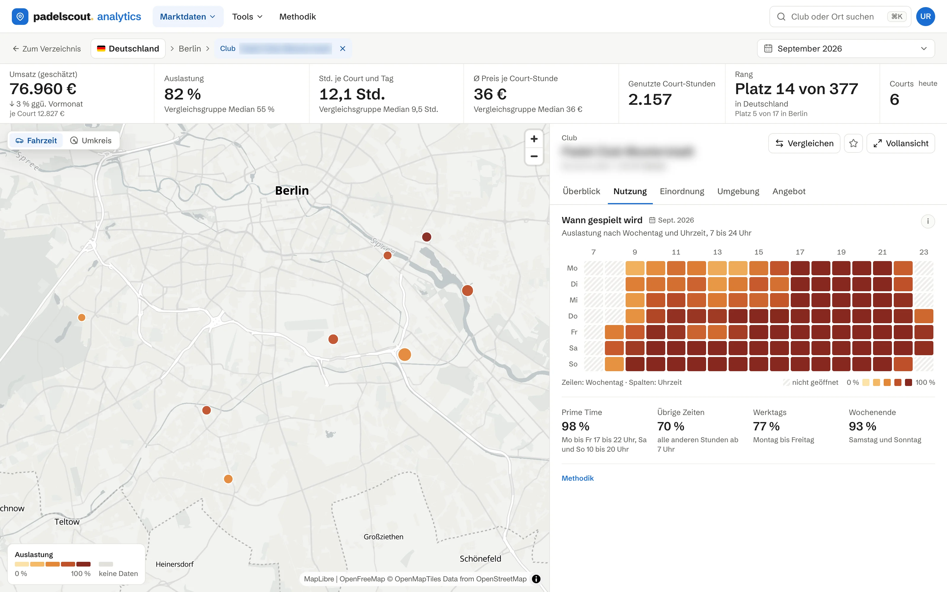Screen dimensions: 947x592
Task: Click the darkest 100 % legend swatch
Action: tap(909, 382)
